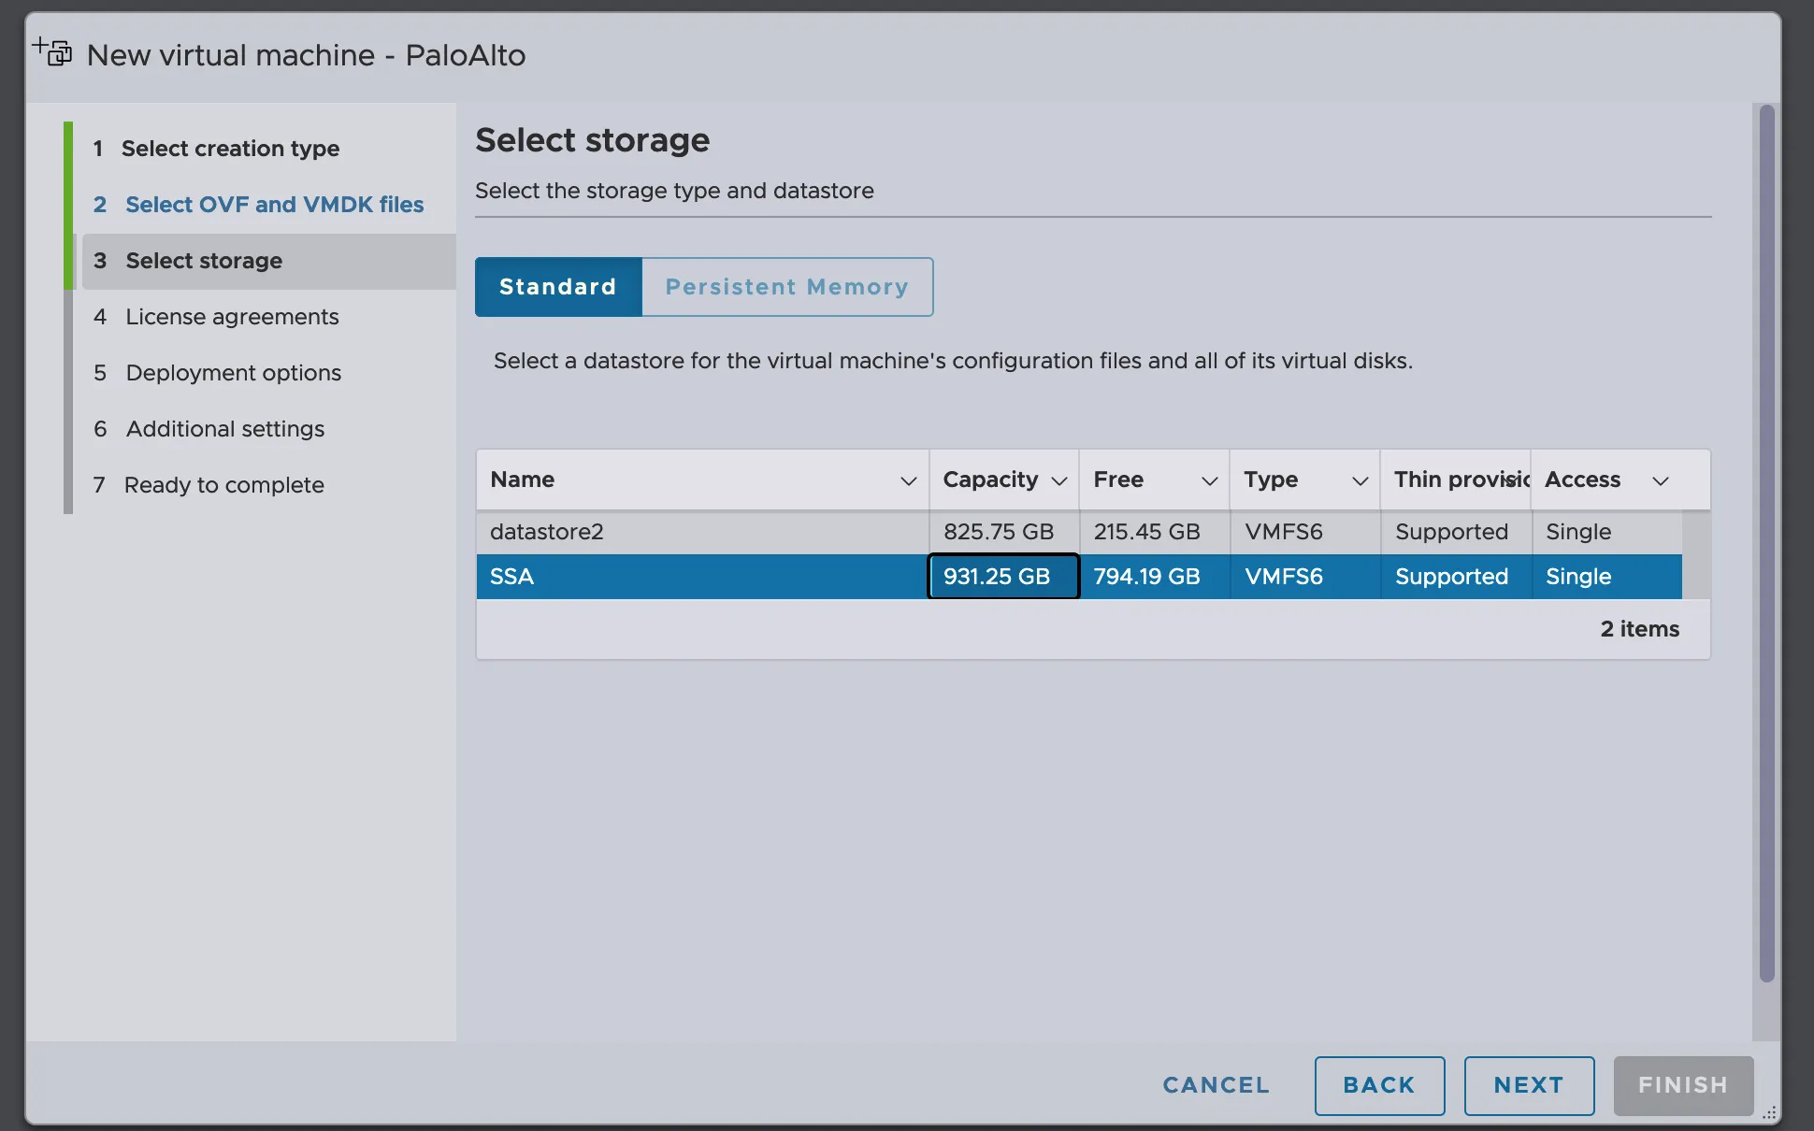Select the datastore2 row
The width and height of the screenshot is (1814, 1131).
[x=701, y=532]
